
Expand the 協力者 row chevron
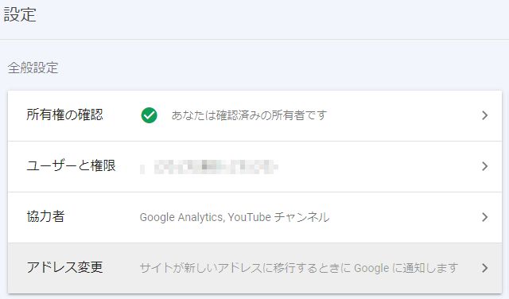[x=484, y=217]
